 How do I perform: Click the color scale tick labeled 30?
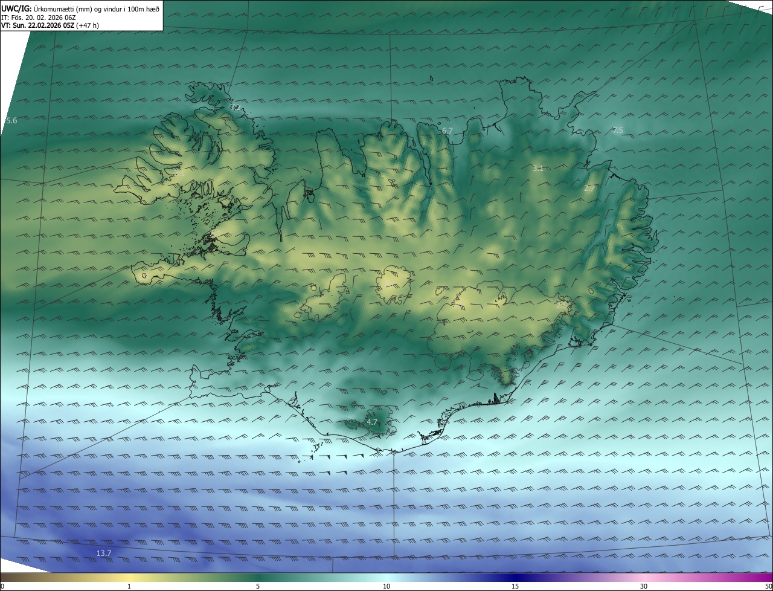click(644, 586)
